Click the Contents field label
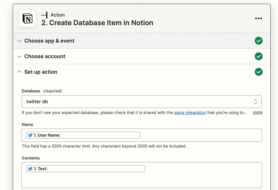The width and height of the screenshot is (278, 190). tap(31, 158)
